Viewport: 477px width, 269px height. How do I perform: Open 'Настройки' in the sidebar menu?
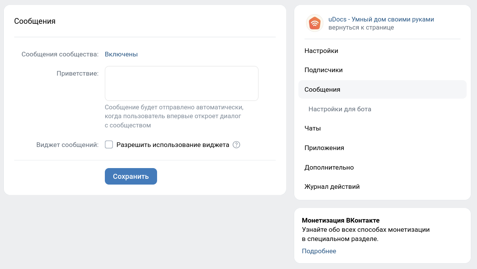(x=321, y=50)
